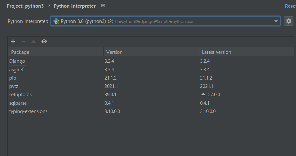Expand the Python Interpreter dropdown arrow
This screenshot has width=296, height=156.
coord(276,21)
